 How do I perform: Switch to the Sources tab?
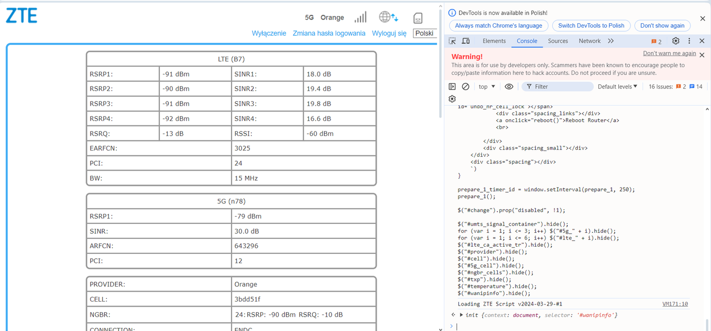tap(558, 41)
